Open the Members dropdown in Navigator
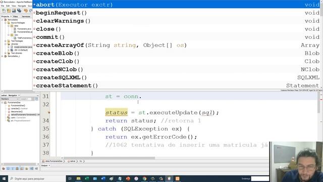 pyautogui.click(x=10, y=99)
